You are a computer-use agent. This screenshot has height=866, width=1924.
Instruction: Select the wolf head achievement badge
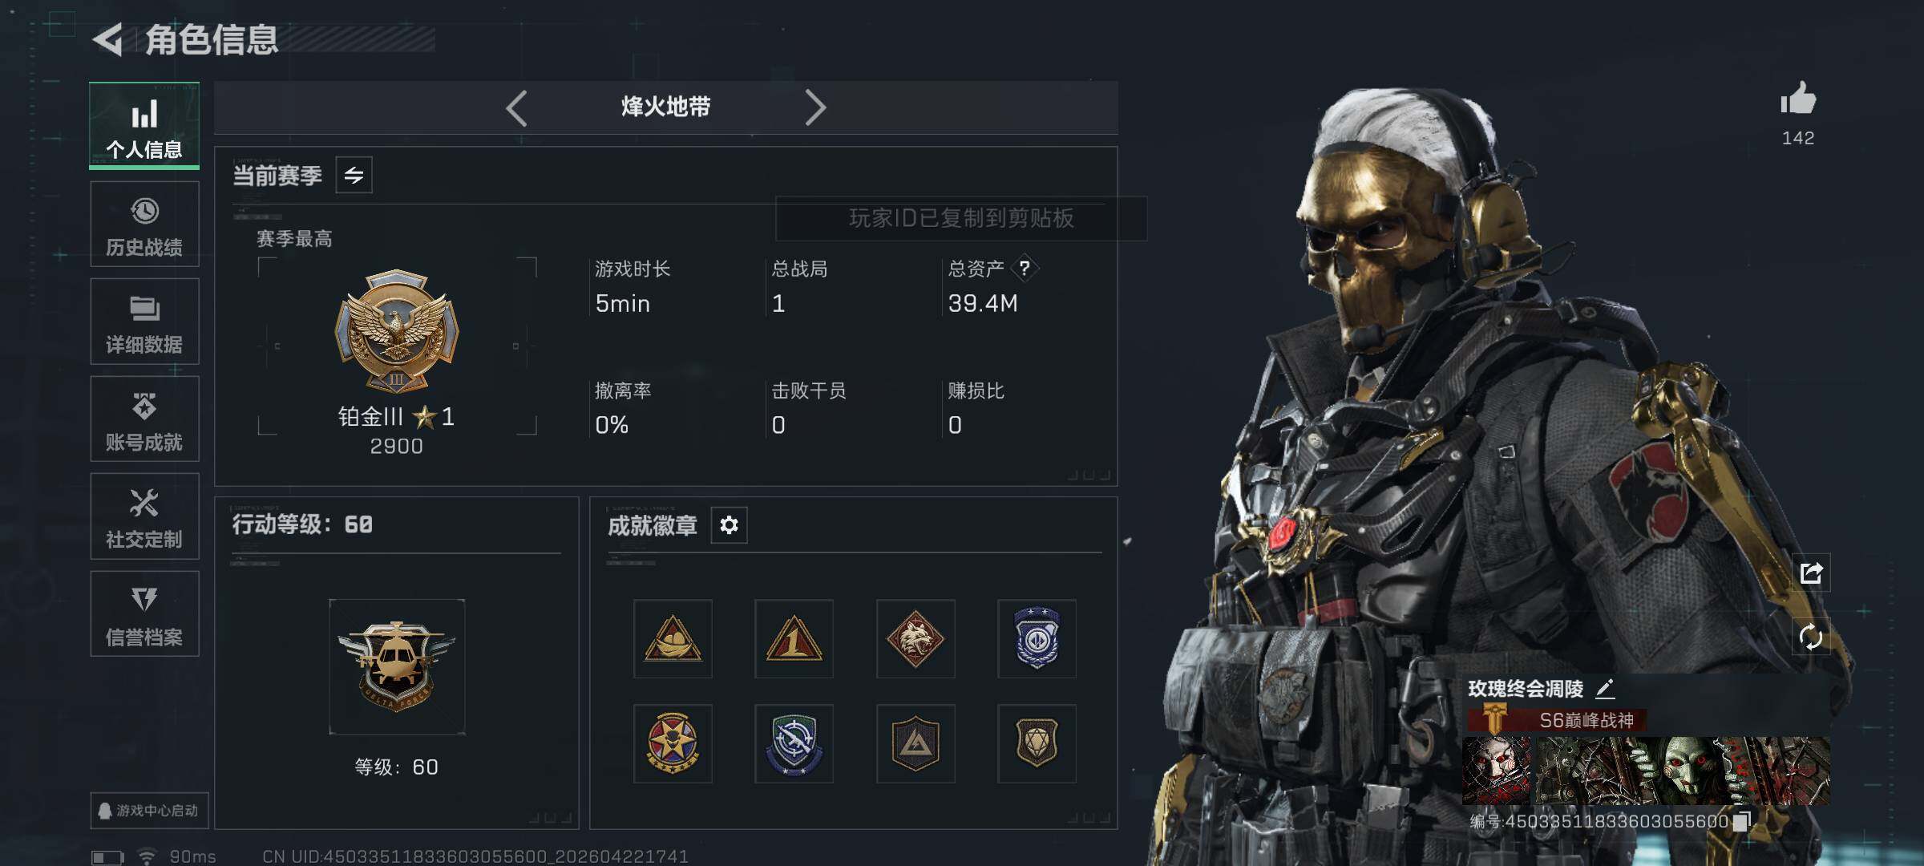[916, 639]
